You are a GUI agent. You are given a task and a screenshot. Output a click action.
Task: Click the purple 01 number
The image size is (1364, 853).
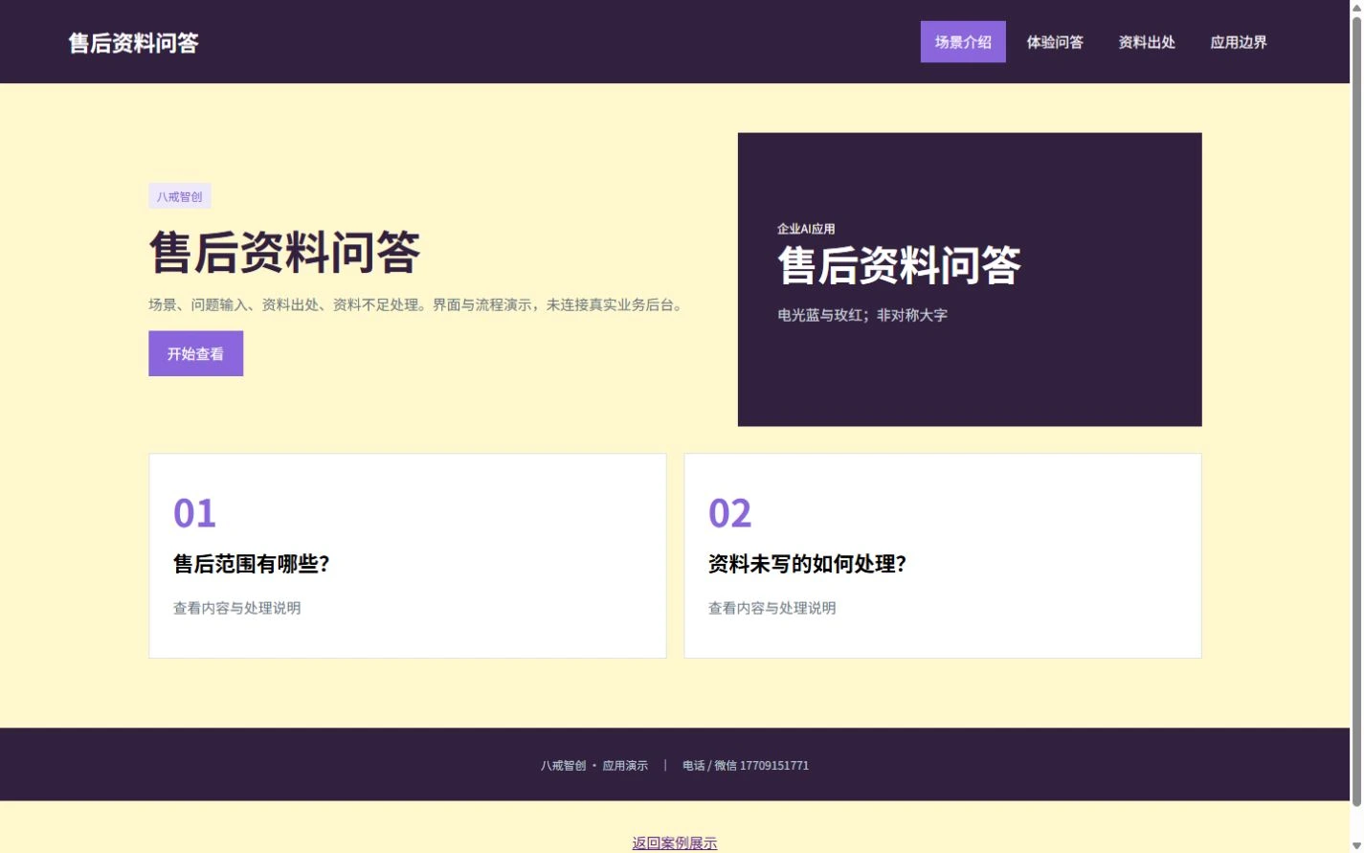point(194,513)
